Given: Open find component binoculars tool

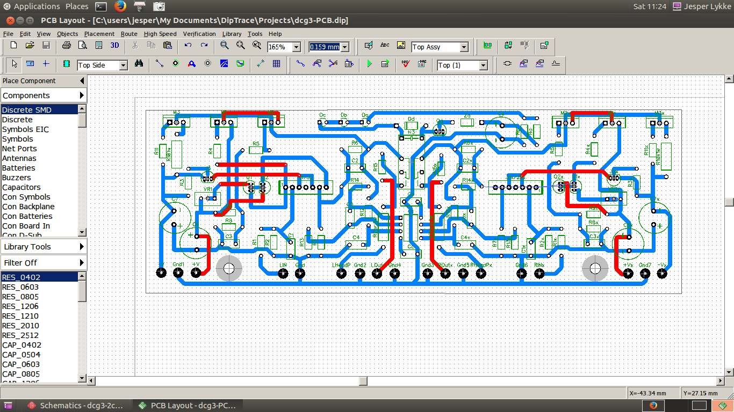Looking at the screenshot, I should (x=139, y=64).
